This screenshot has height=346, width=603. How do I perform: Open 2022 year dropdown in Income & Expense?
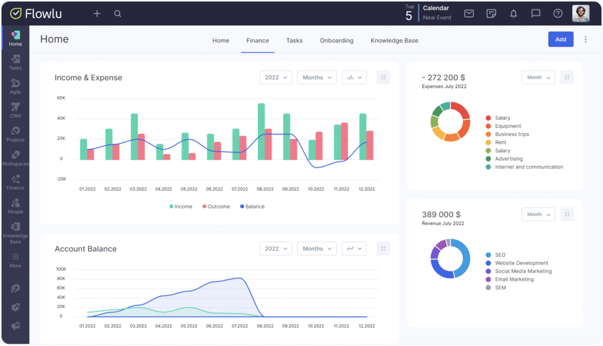[276, 77]
